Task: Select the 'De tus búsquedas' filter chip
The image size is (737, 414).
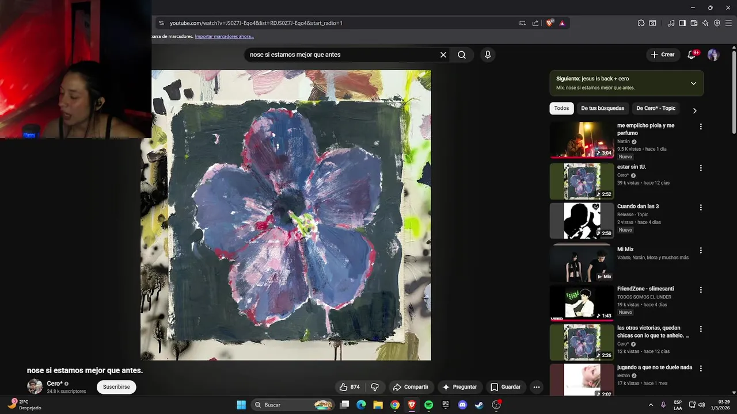Action: 602,108
